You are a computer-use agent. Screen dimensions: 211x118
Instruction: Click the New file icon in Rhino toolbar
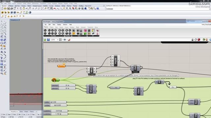coord(2,9)
